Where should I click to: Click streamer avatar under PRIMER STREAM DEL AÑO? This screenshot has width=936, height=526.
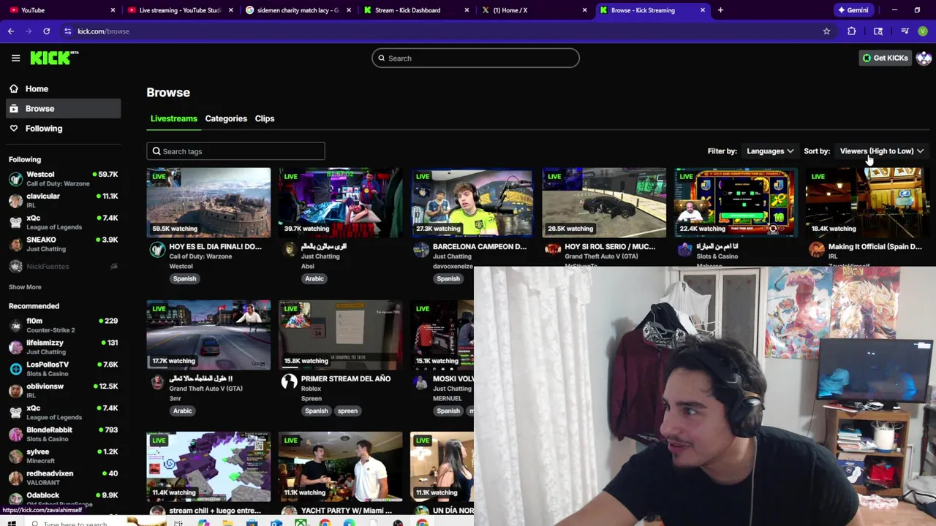click(290, 382)
